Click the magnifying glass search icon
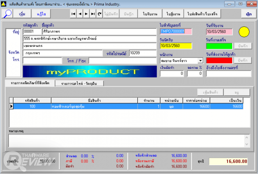Screen dimensions: 258x174 8,14
